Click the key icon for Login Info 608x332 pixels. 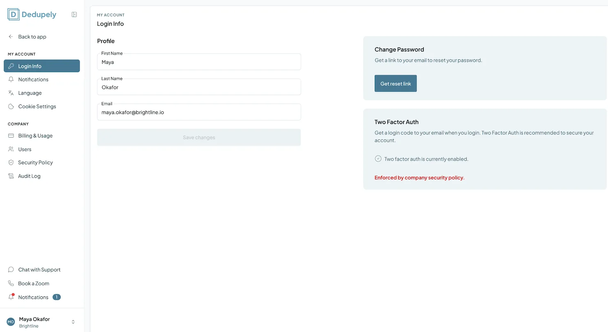point(11,66)
